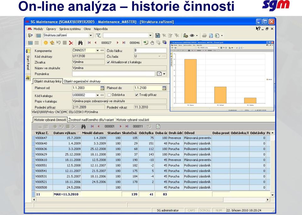Sort by Datum výkazu column header
This screenshot has height=215, width=302.
tap(67, 133)
